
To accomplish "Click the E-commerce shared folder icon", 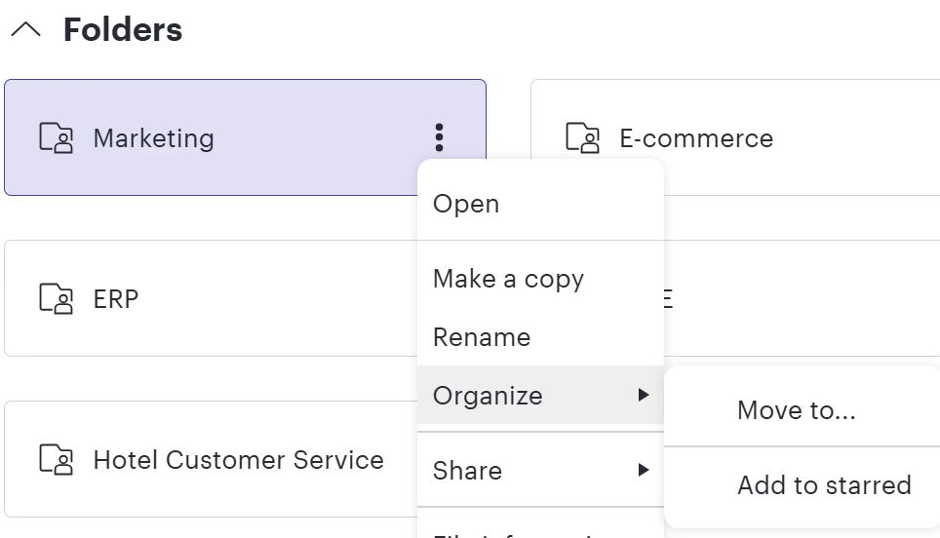I will 583,138.
